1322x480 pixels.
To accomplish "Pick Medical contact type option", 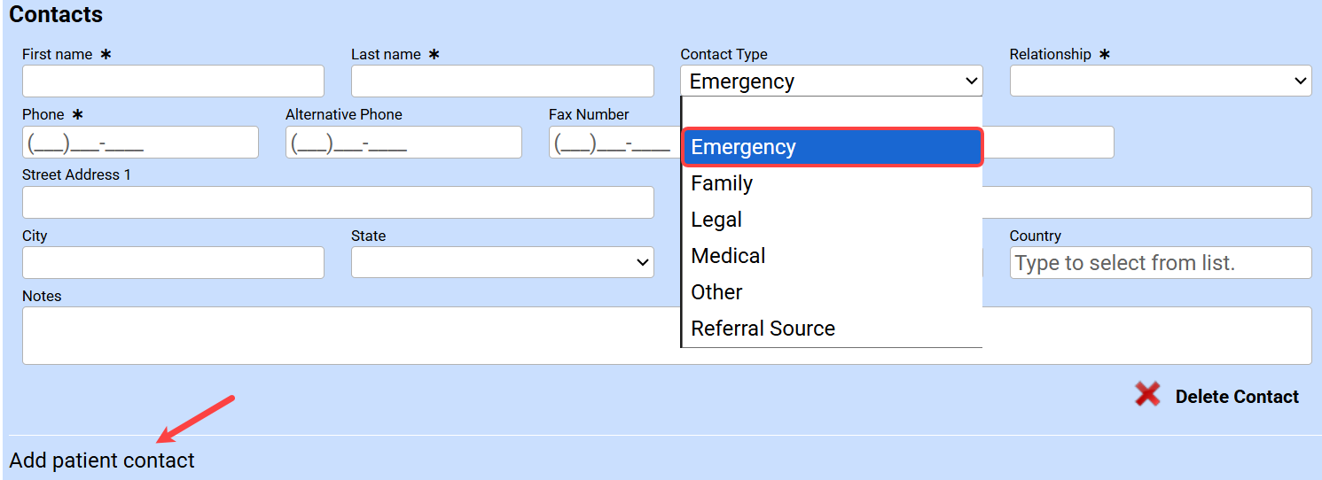I will click(x=832, y=256).
